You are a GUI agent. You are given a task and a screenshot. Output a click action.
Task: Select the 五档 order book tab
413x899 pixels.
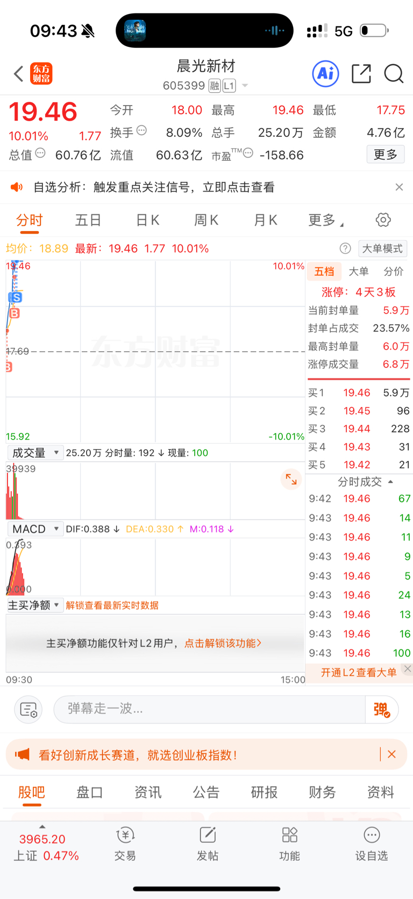[324, 271]
